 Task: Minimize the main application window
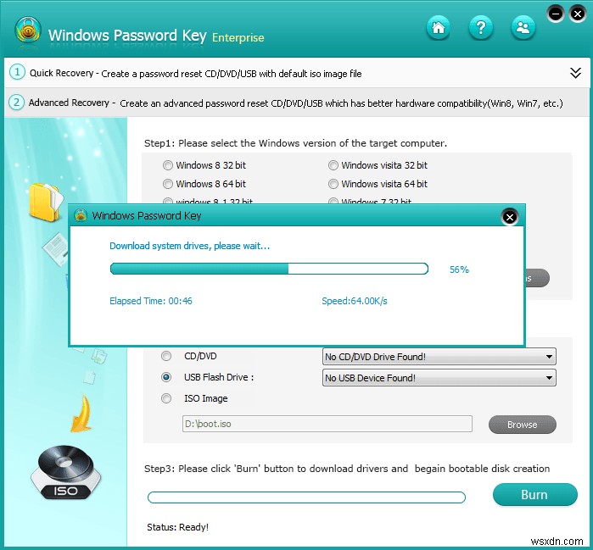pos(556,14)
